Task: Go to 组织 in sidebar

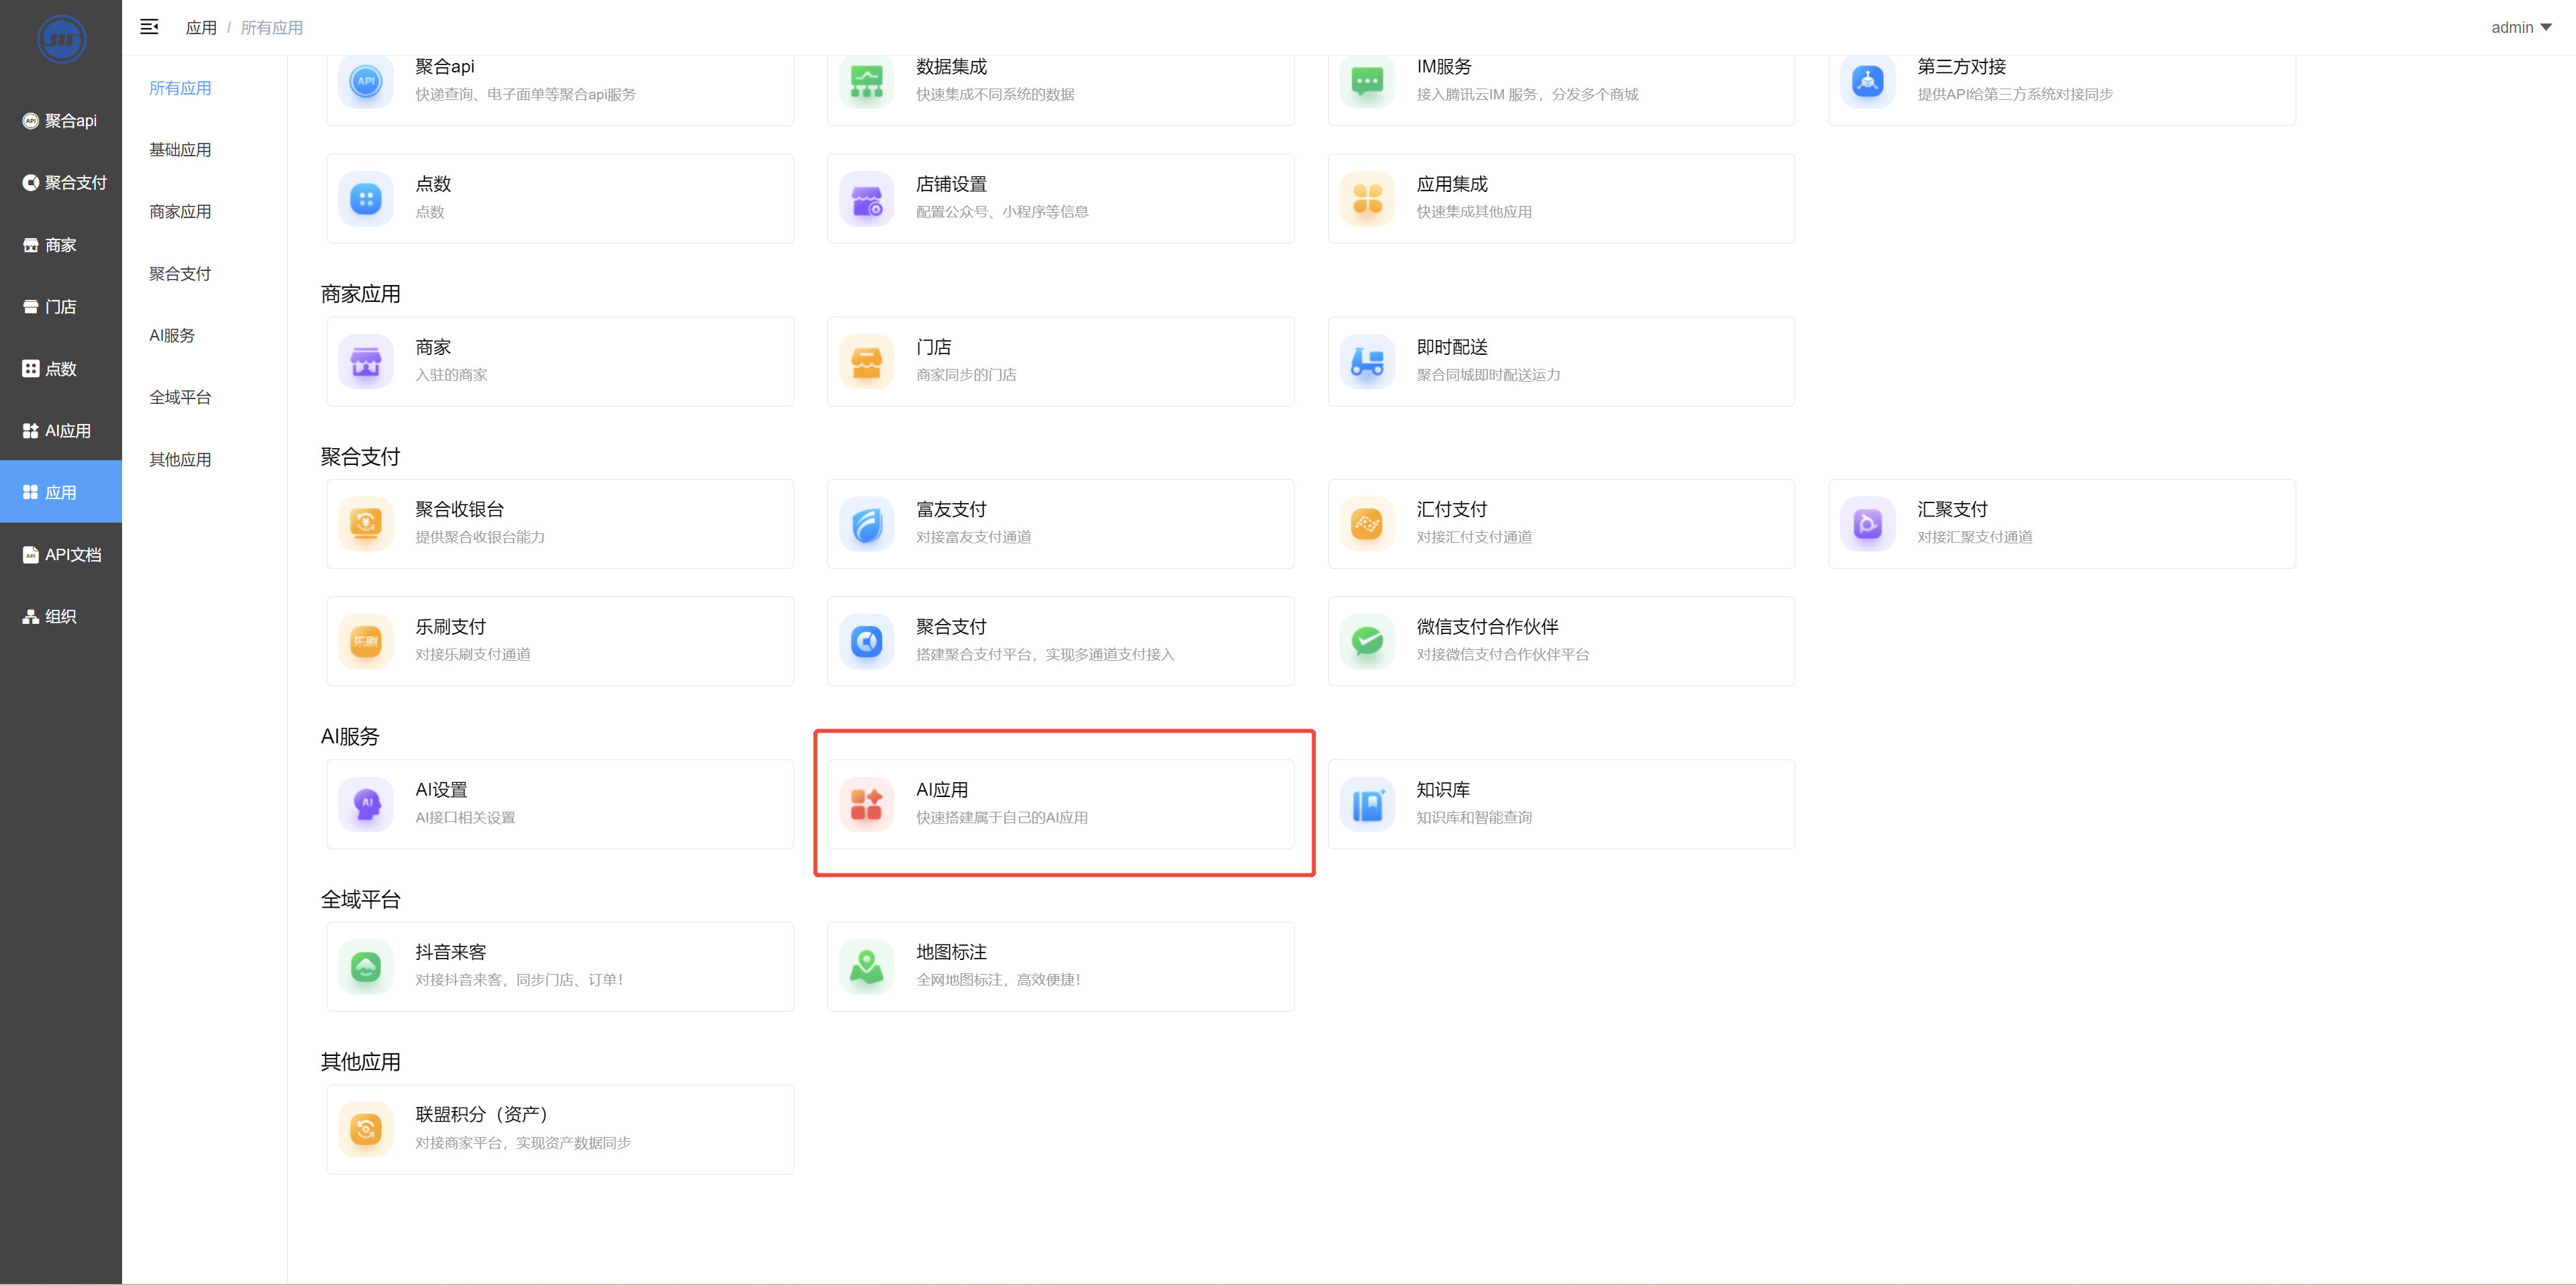Action: (60, 616)
